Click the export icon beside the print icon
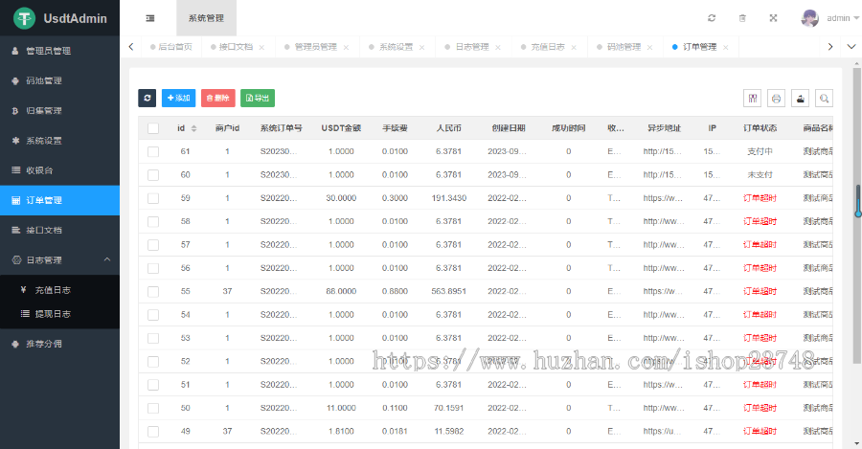This screenshot has height=449, width=862. (800, 99)
